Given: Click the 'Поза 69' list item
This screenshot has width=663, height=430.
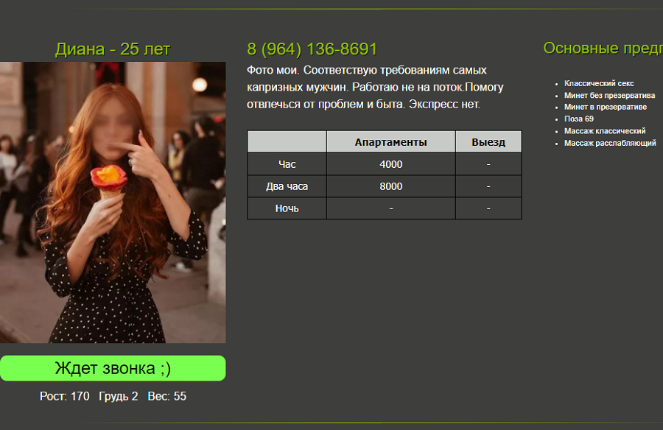Looking at the screenshot, I should coord(579,119).
